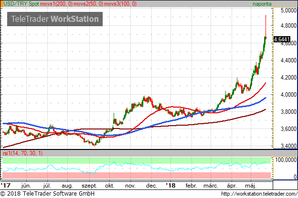Viewport: 298px width, 198px height.
Task: Click the ápr. month label
Action: click(x=232, y=186)
